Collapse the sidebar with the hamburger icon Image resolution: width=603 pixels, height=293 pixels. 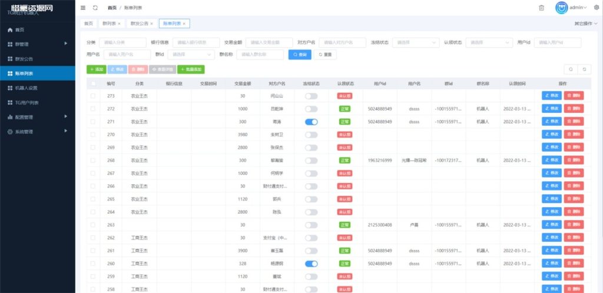coord(83,8)
